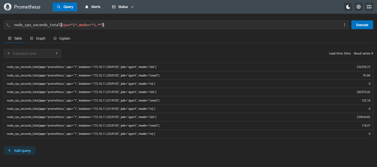Open settings via gear icon
The width and height of the screenshot is (377, 167).
click(359, 7)
